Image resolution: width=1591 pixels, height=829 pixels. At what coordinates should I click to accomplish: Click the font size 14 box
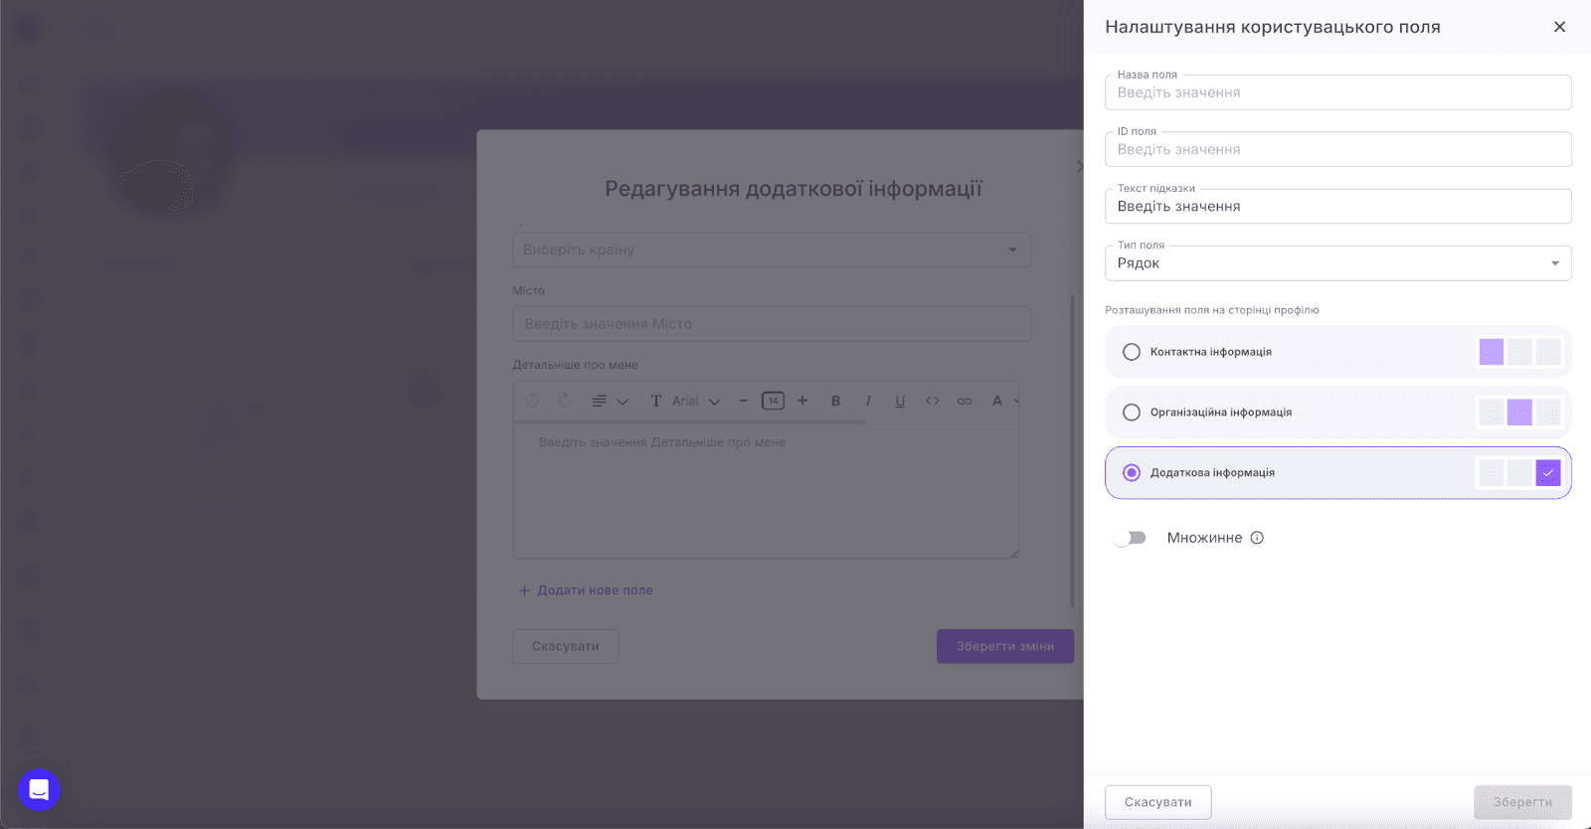pos(773,401)
